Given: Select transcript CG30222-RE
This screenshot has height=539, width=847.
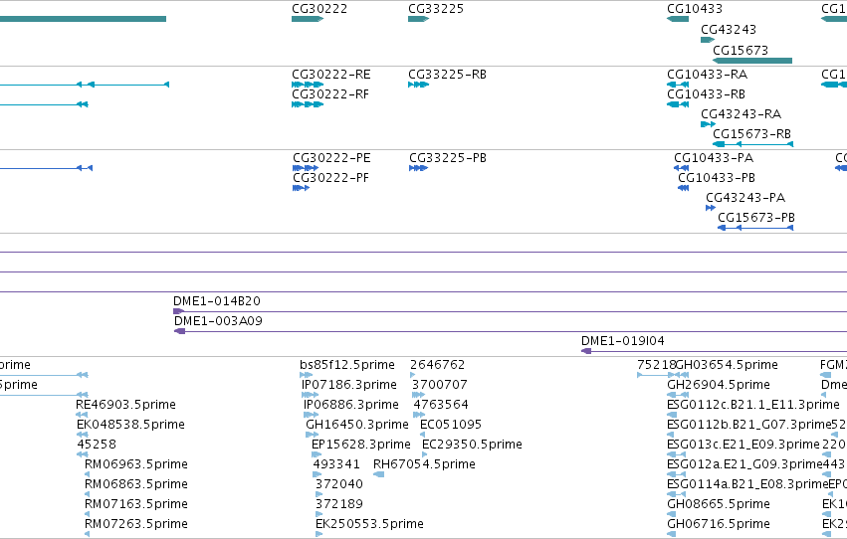Looking at the screenshot, I should [331, 75].
